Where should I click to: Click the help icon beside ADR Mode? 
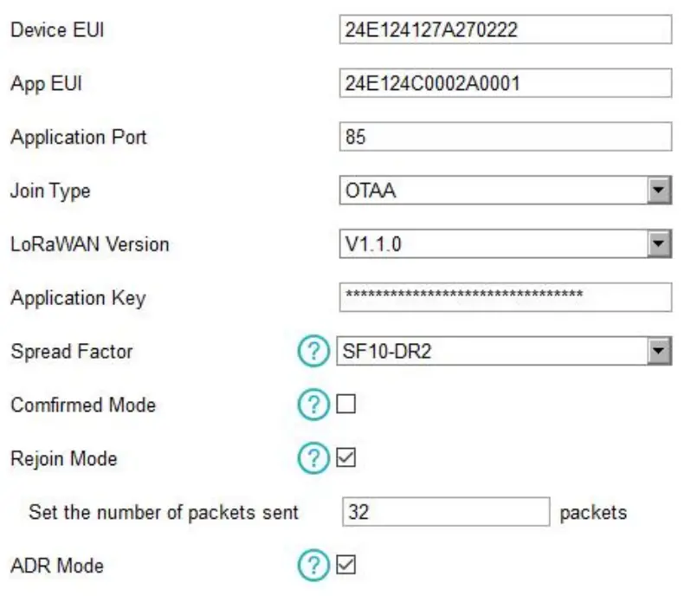[x=314, y=566]
